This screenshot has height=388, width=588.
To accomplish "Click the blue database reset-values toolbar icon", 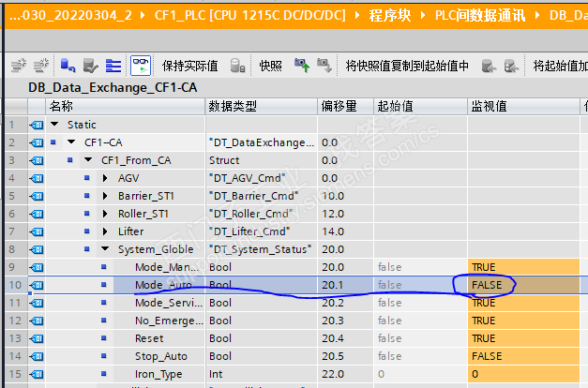I will (x=68, y=66).
